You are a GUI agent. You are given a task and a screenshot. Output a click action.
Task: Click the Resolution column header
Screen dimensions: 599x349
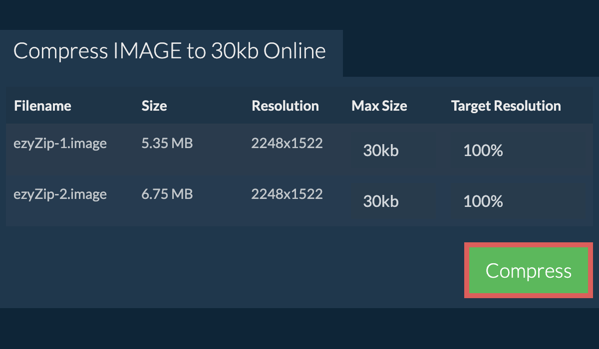pyautogui.click(x=285, y=106)
